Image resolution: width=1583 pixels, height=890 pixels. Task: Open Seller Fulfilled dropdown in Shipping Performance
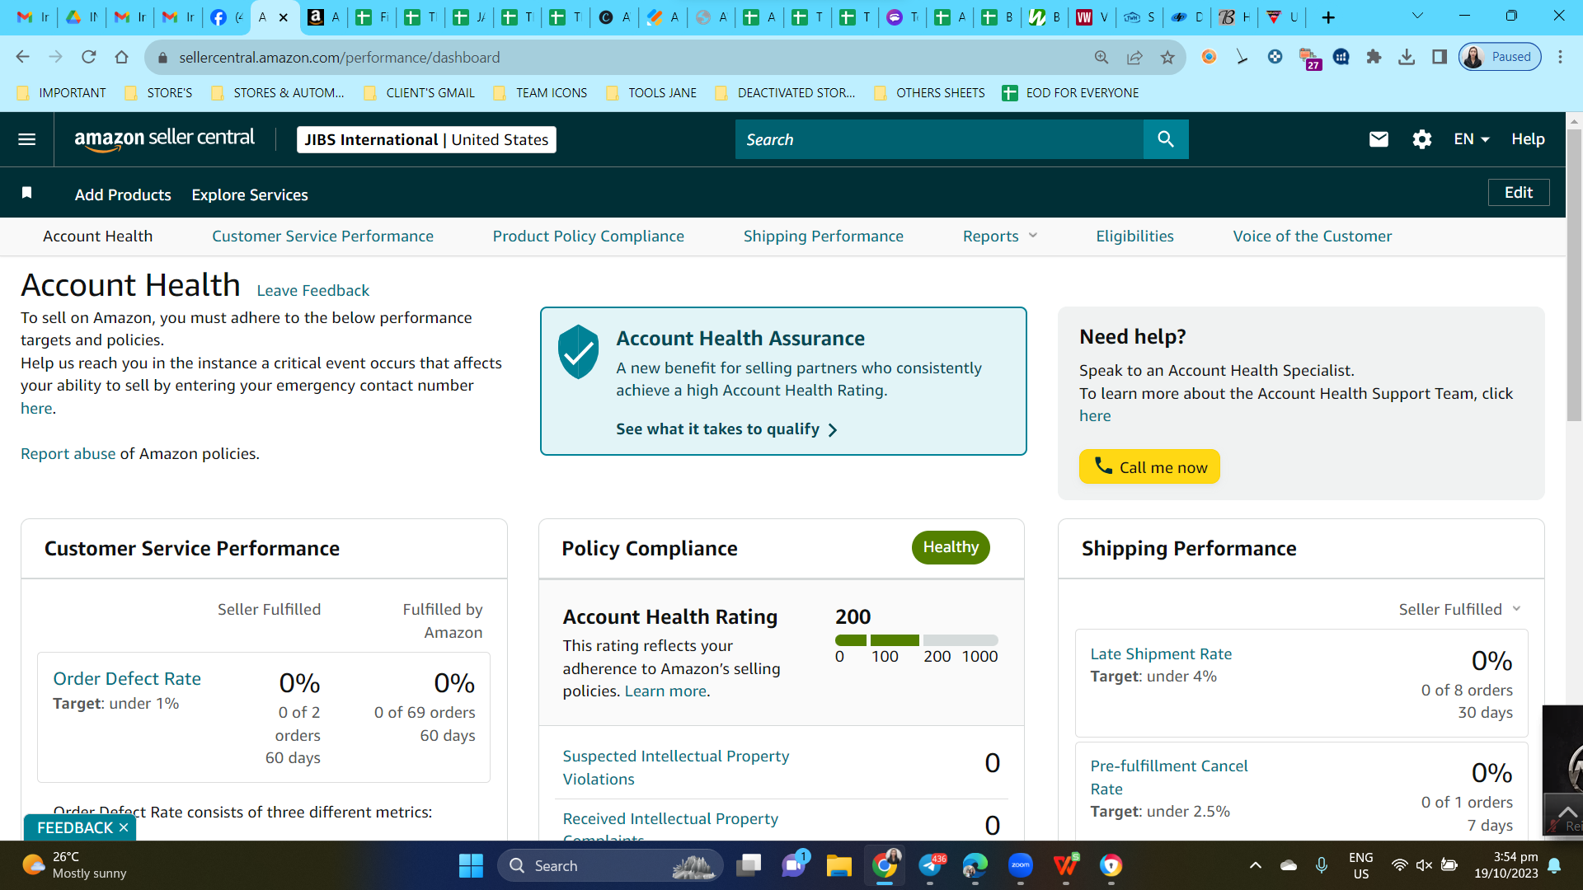pos(1459,609)
